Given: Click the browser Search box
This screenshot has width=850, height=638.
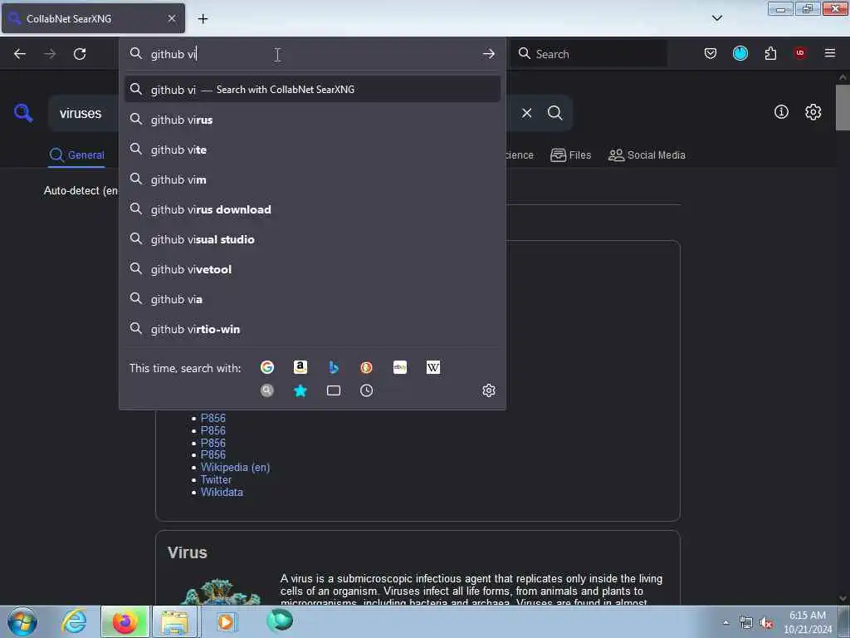Looking at the screenshot, I should [x=589, y=54].
